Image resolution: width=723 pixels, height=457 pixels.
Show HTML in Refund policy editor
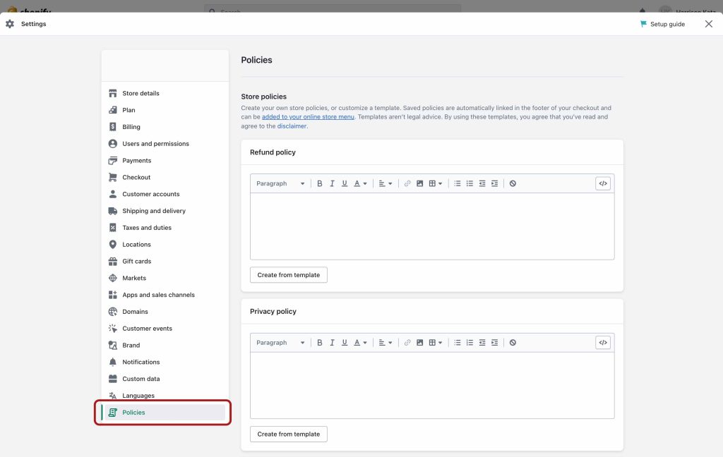click(603, 183)
